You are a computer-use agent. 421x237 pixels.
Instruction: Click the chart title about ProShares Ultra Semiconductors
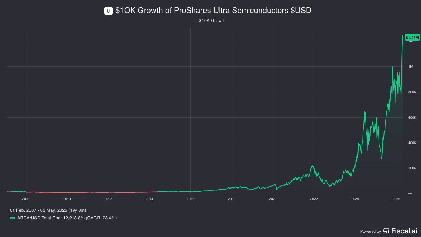(213, 11)
